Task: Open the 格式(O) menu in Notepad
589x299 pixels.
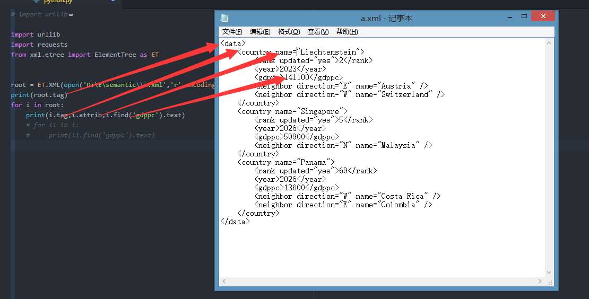Action: pyautogui.click(x=289, y=32)
